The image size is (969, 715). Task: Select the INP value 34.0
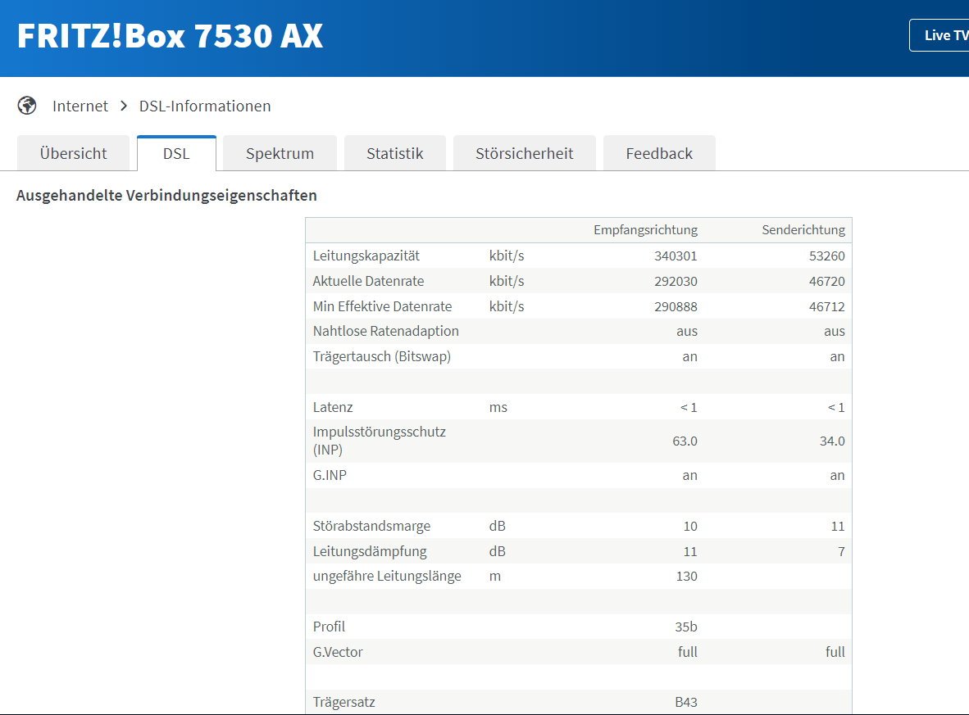(x=832, y=441)
